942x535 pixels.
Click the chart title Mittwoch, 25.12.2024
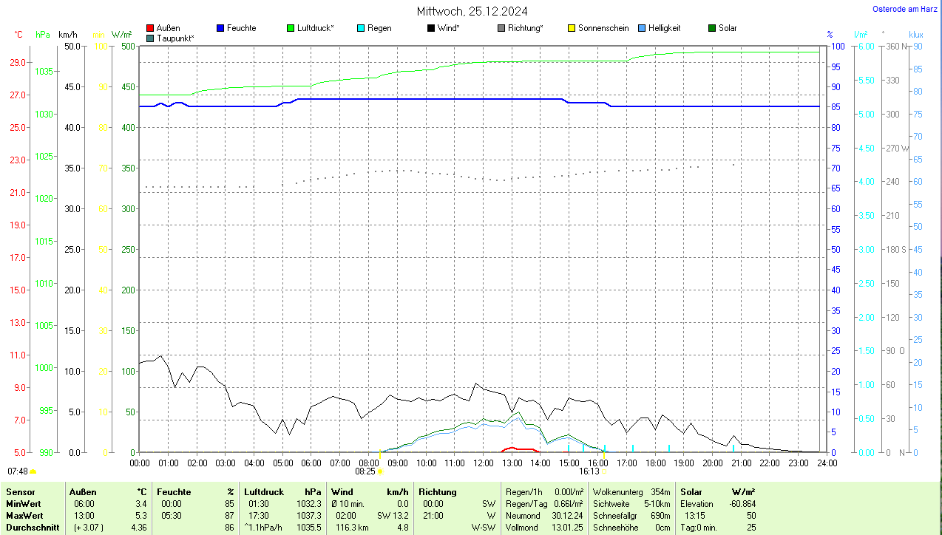tap(472, 11)
